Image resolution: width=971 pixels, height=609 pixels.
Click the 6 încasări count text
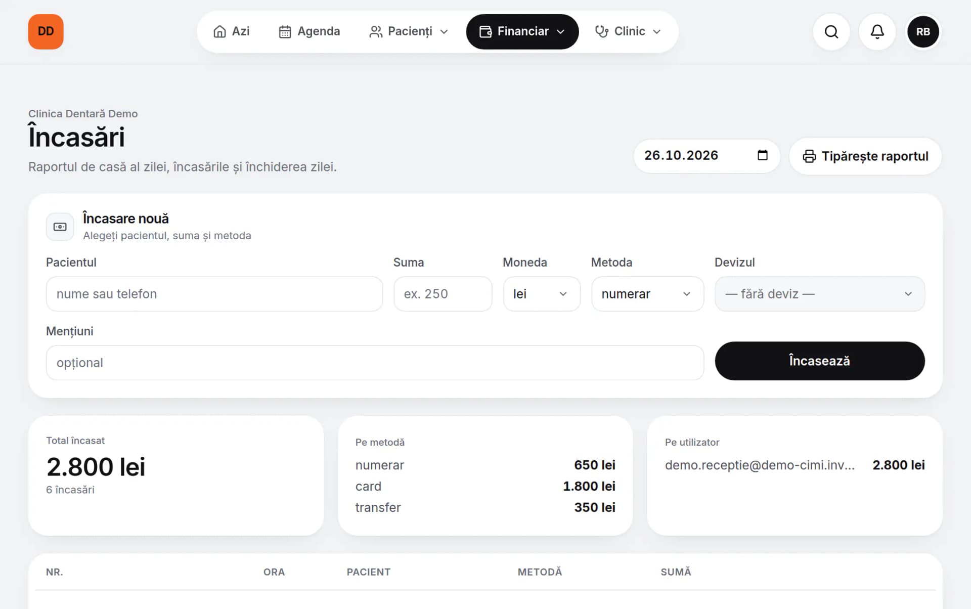[70, 490]
